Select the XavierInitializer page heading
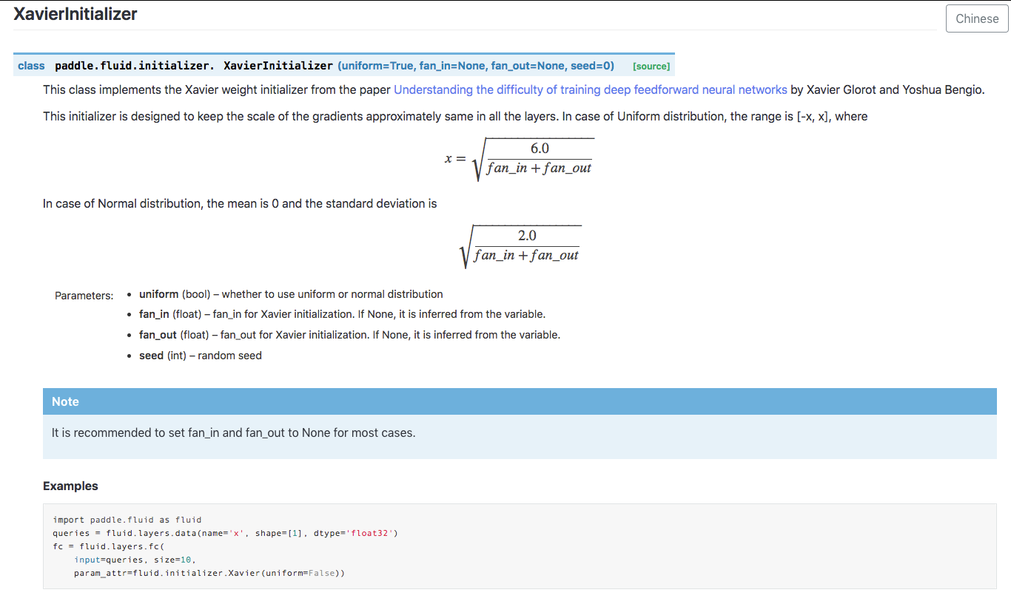This screenshot has height=601, width=1011. (x=75, y=13)
